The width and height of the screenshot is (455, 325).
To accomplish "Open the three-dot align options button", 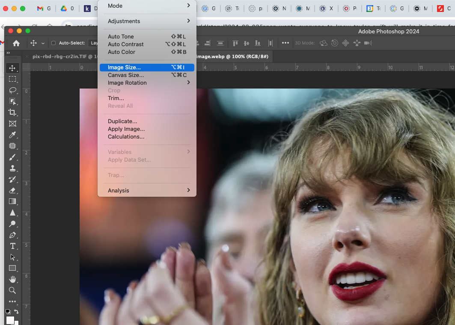I will coord(285,43).
